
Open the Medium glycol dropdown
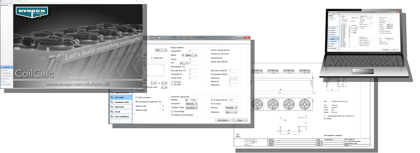(x=191, y=55)
